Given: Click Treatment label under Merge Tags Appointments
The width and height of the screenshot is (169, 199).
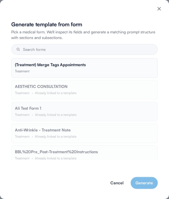Looking at the screenshot, I should click(22, 71).
